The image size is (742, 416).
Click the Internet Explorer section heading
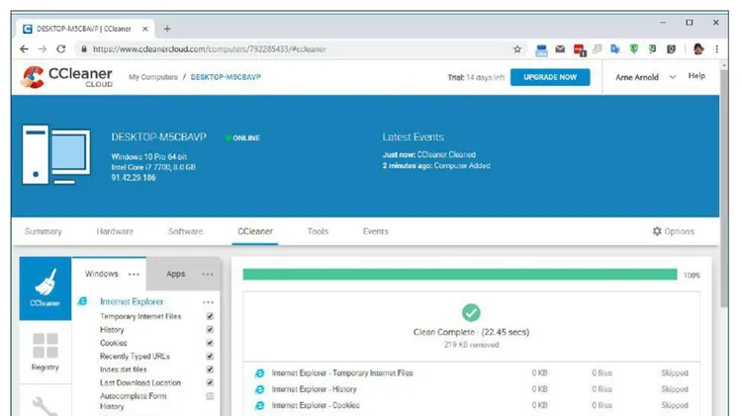(132, 301)
